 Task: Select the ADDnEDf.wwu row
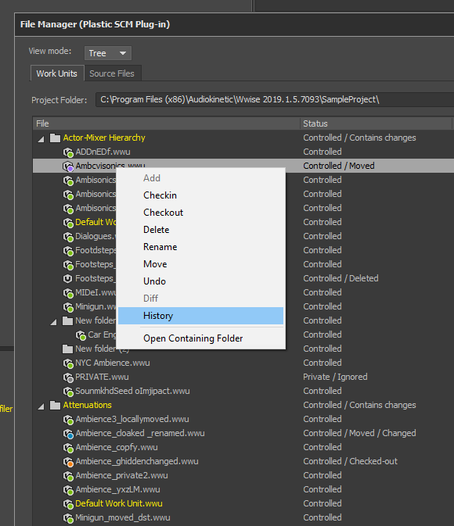click(243, 152)
